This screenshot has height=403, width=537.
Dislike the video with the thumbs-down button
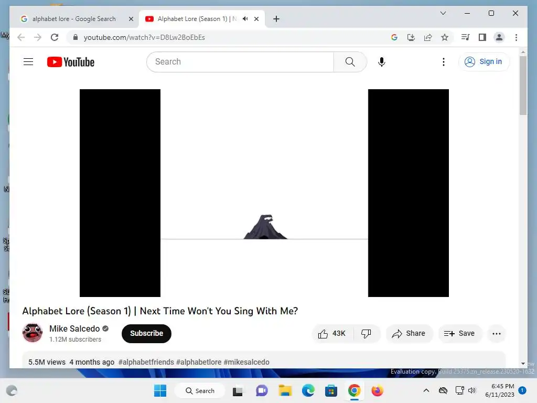tap(366, 333)
